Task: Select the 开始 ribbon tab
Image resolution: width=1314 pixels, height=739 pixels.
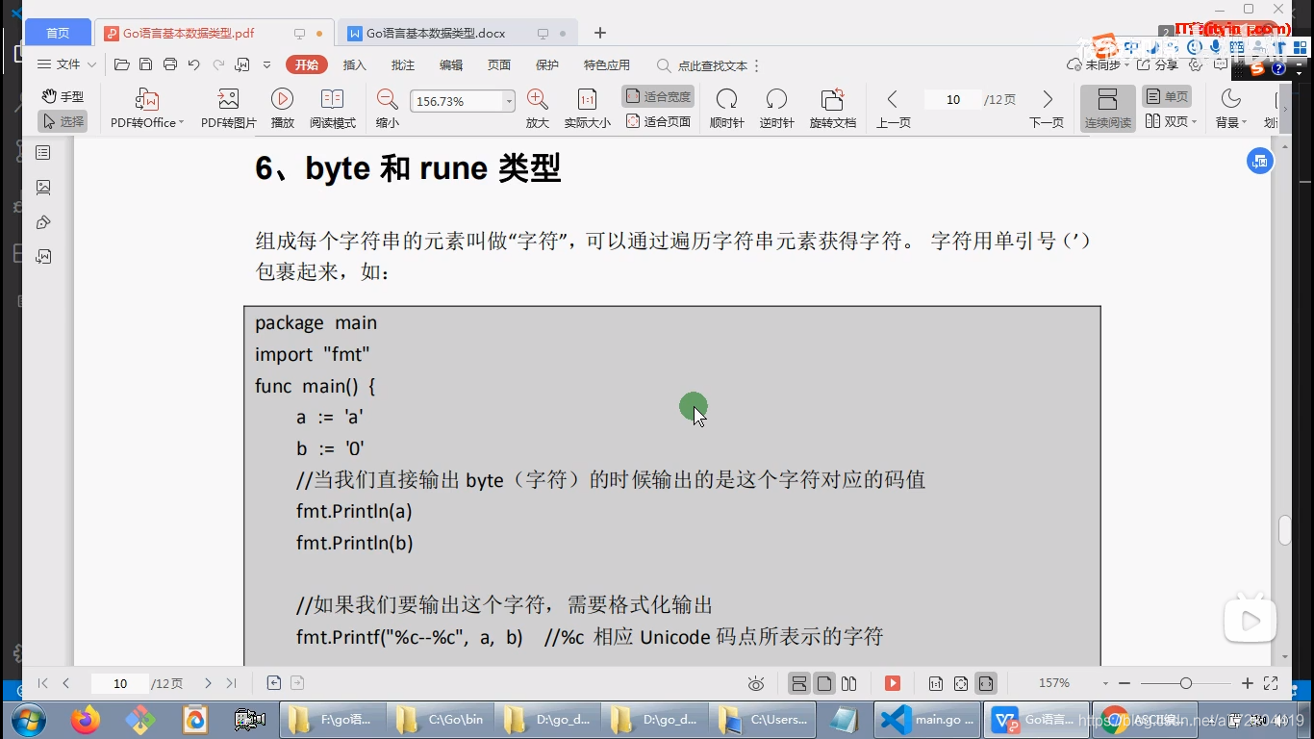Action: 307,64
